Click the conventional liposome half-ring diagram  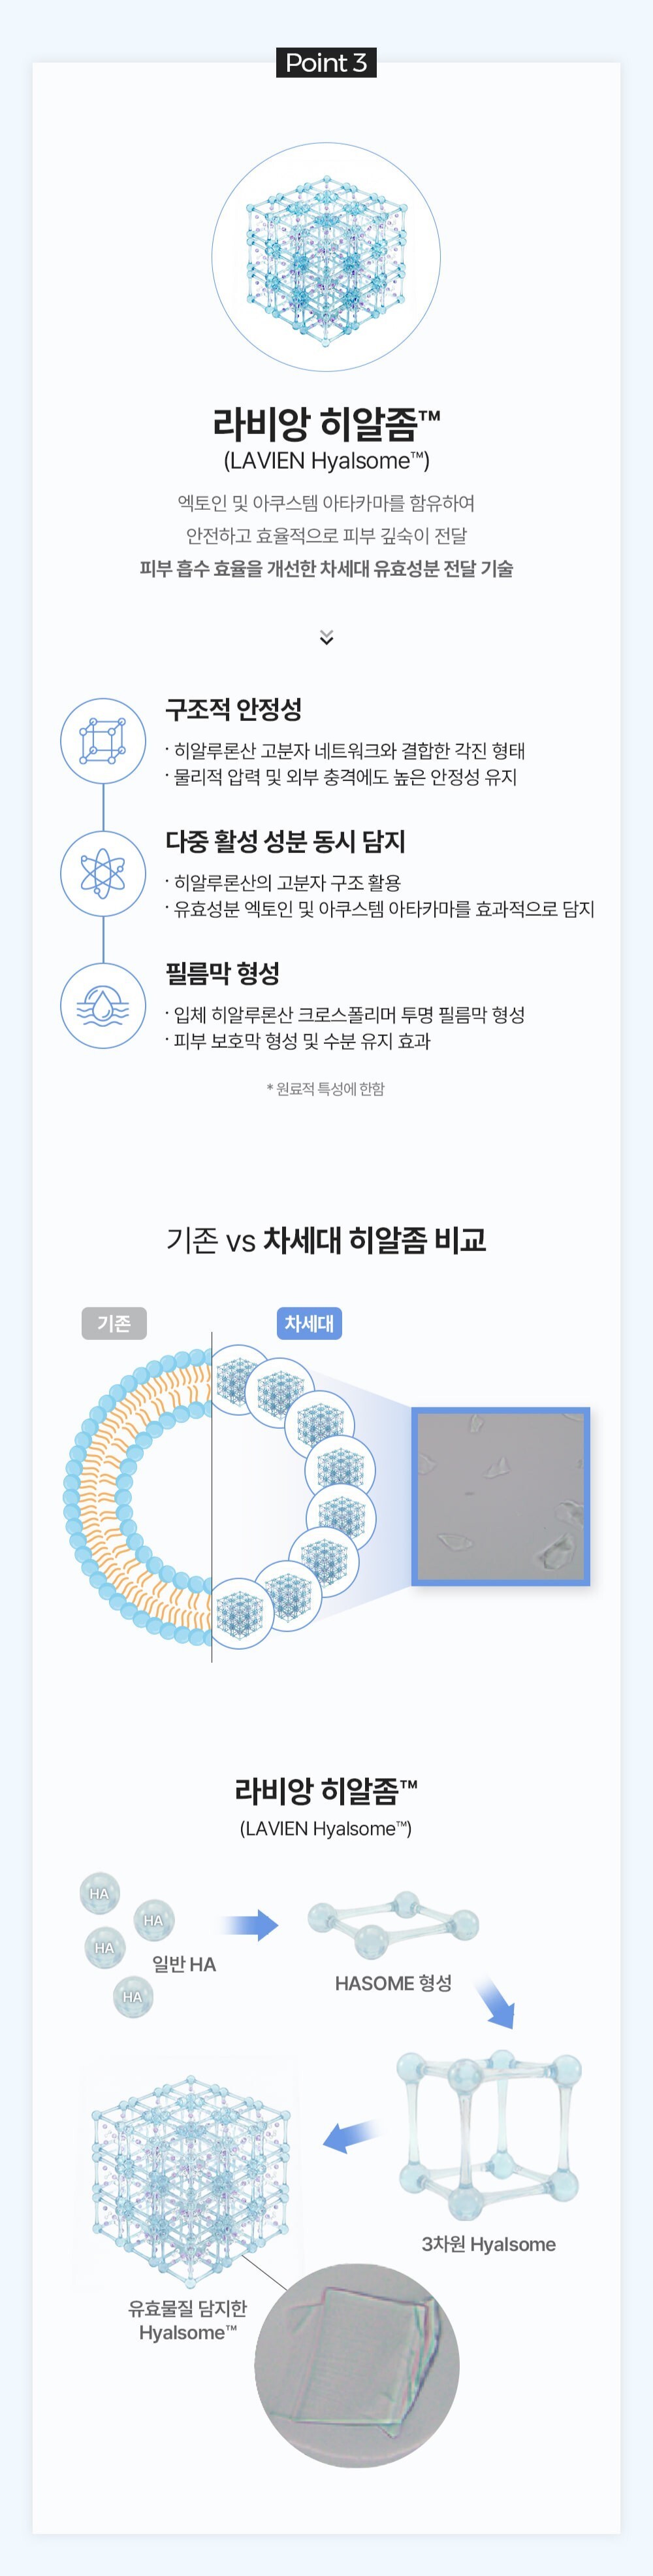tap(140, 1496)
